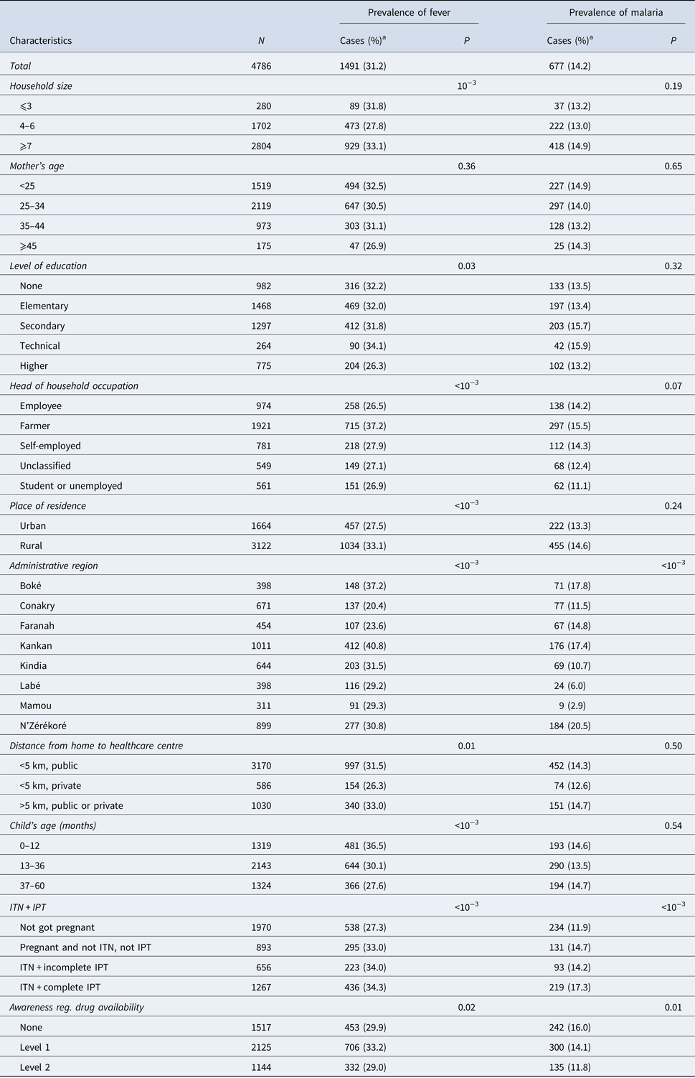Viewport: 695px width, 1078px height.
Task: Click "Awareness reg. drug availability" heading
Action: coord(77,1007)
